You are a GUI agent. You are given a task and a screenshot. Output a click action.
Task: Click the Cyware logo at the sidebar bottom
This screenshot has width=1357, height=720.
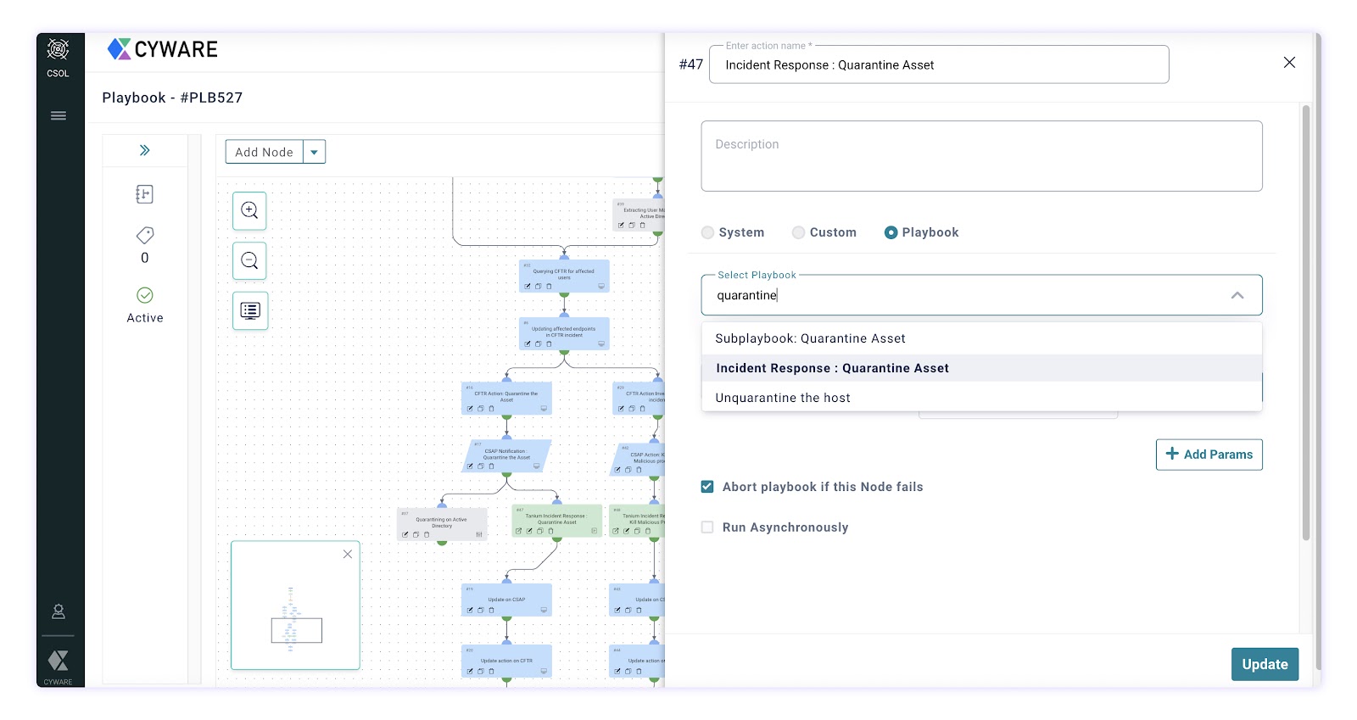59,661
